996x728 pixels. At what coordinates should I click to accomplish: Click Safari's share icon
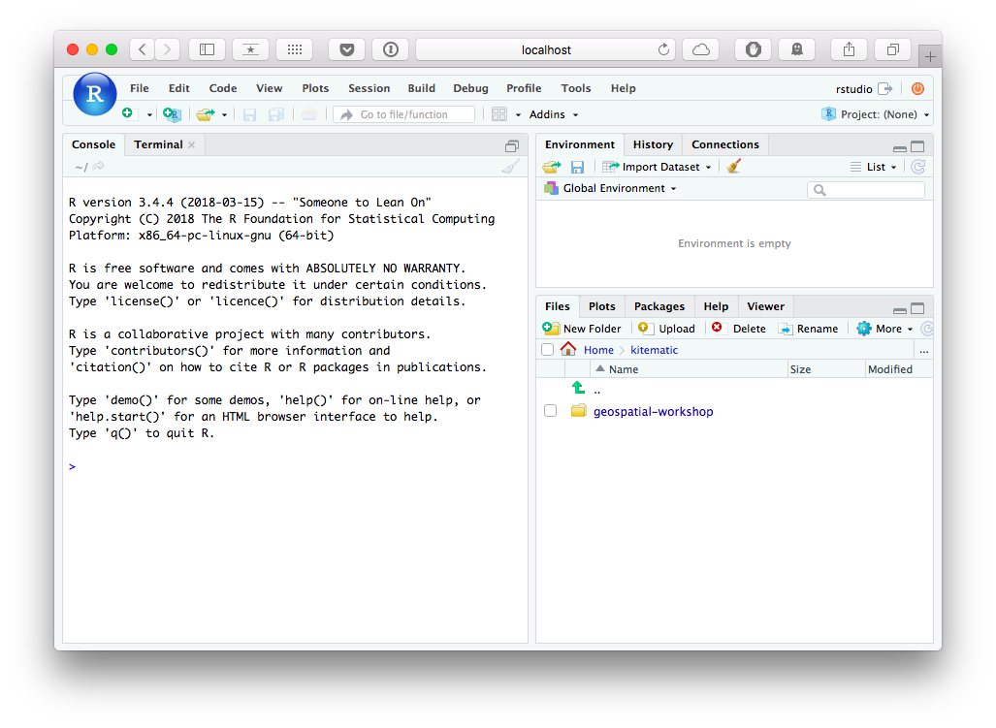(x=849, y=49)
